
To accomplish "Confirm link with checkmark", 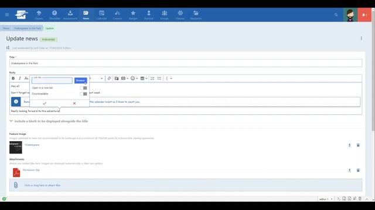I will point(45,103).
